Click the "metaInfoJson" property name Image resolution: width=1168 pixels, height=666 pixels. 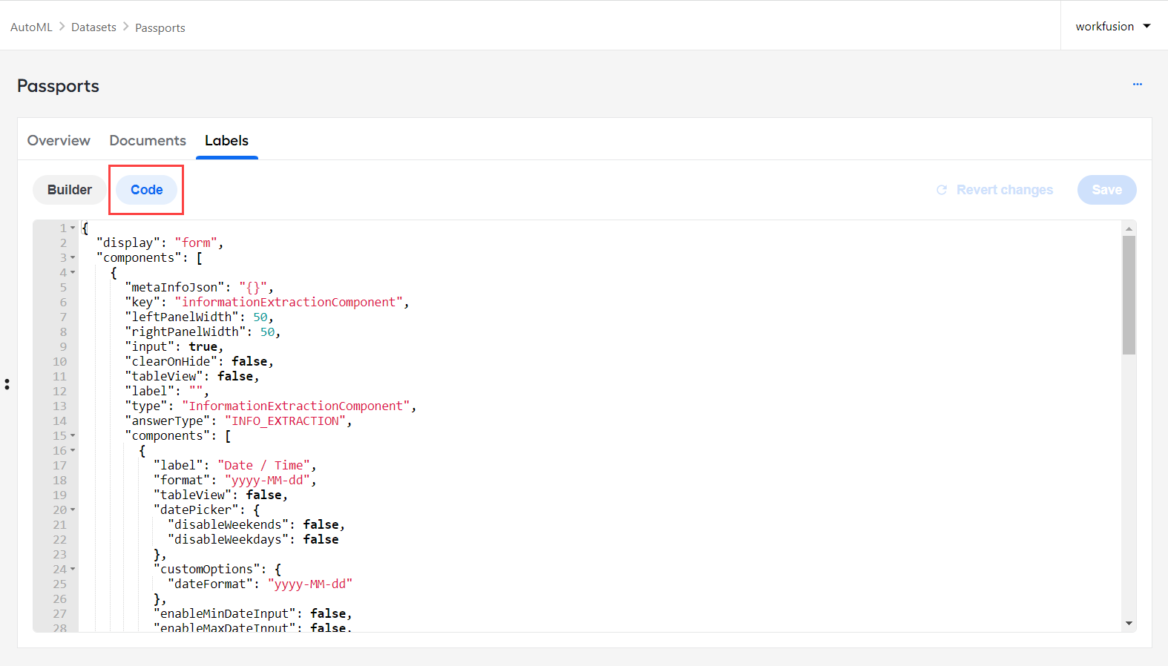coord(175,287)
